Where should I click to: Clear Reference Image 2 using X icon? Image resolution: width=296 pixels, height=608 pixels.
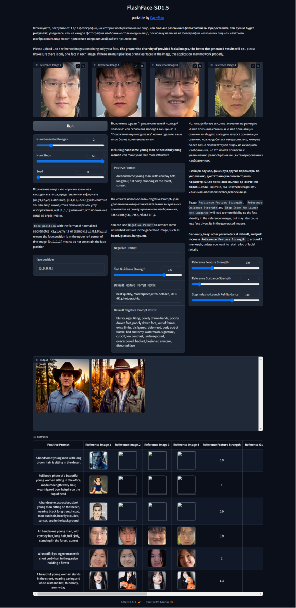[x=142, y=66]
